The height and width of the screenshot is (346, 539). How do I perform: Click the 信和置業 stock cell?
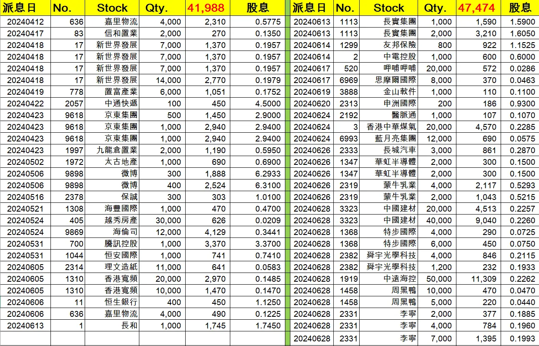tap(112, 33)
